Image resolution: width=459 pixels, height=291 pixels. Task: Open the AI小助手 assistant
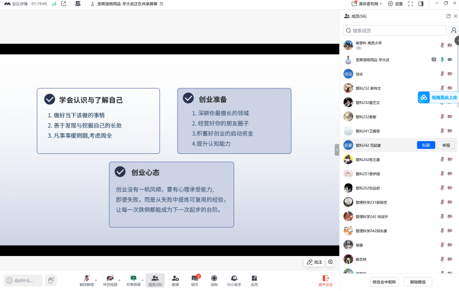[234, 280]
